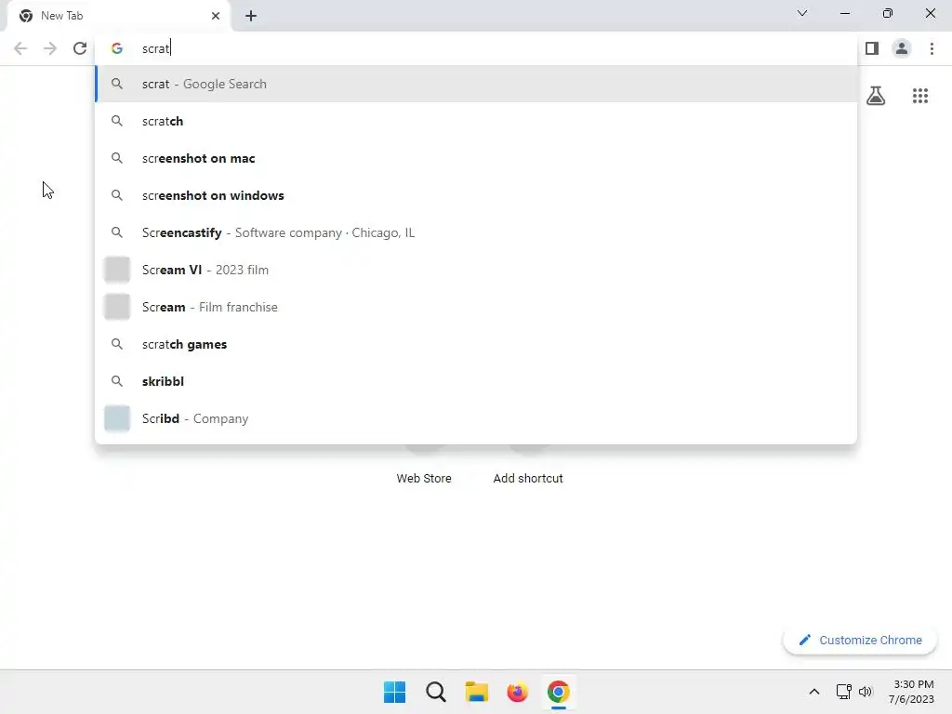Go forward with the forward arrow

pos(50,48)
